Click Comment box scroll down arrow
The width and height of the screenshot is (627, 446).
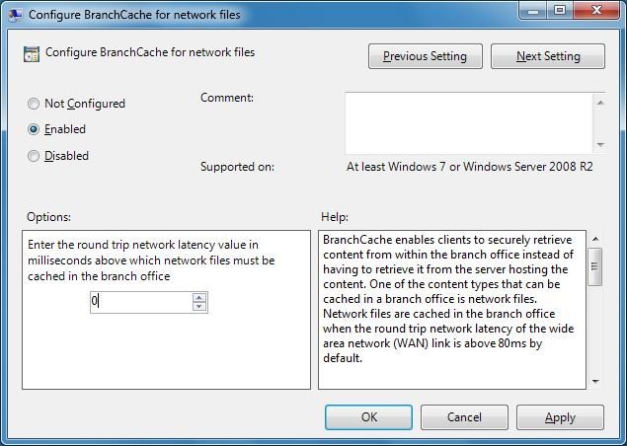point(599,145)
